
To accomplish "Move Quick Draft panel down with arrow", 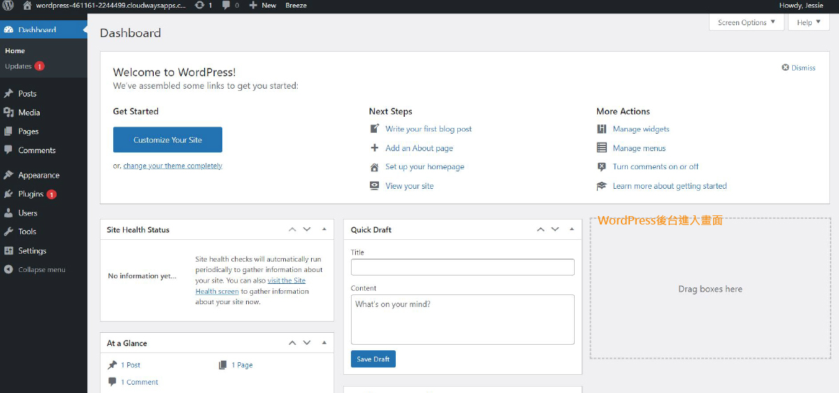I will click(555, 229).
